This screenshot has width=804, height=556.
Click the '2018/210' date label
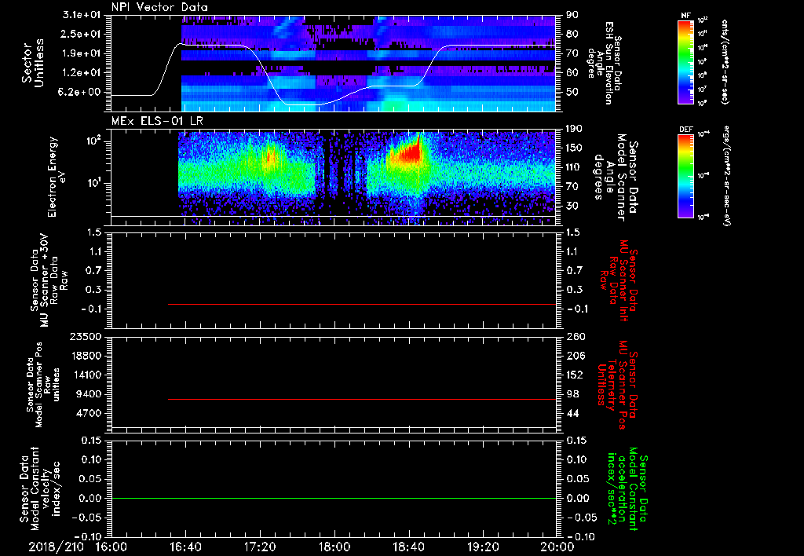[56, 547]
